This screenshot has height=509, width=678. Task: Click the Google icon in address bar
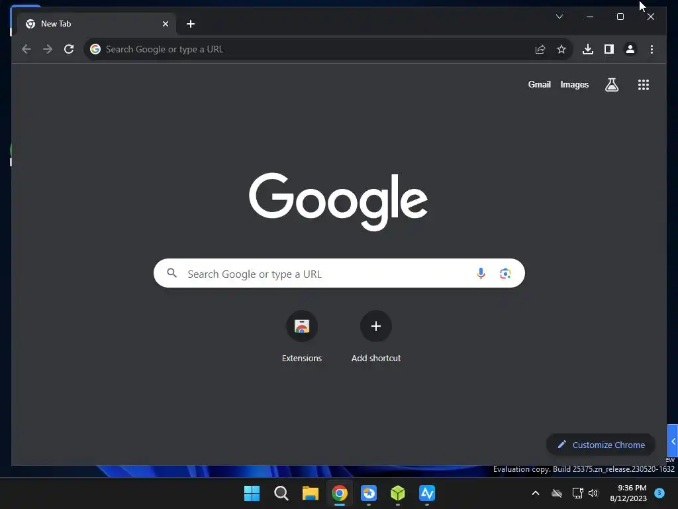[95, 49]
